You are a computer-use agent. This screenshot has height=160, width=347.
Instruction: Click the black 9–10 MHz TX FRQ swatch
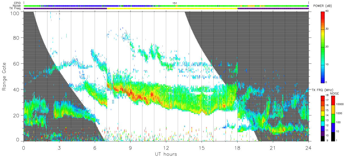click(x=322, y=138)
